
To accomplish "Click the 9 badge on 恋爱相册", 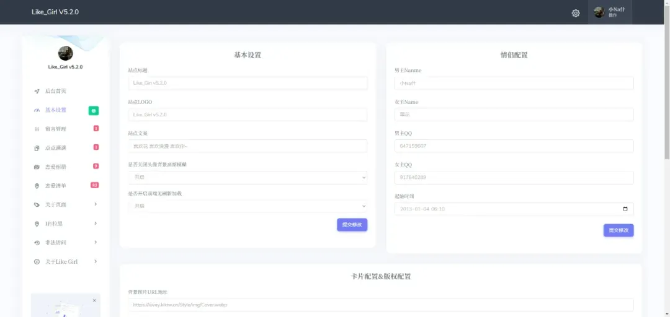I will (96, 166).
